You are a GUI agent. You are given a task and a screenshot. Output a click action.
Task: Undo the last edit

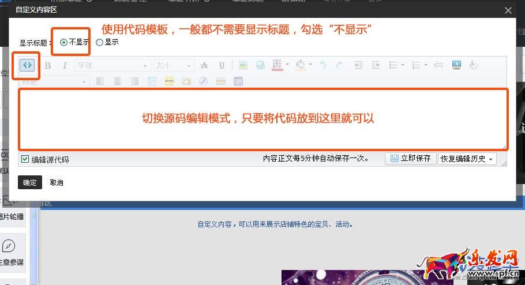(x=322, y=65)
